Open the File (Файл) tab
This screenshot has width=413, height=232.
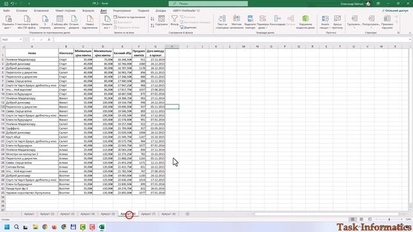point(6,11)
